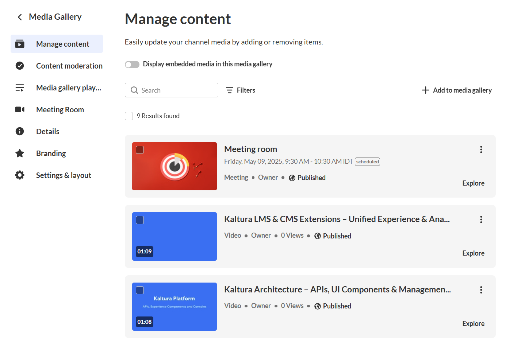Viewport: 506px width, 342px height.
Task: Click the Meeting Room camera icon
Action: [x=20, y=109]
